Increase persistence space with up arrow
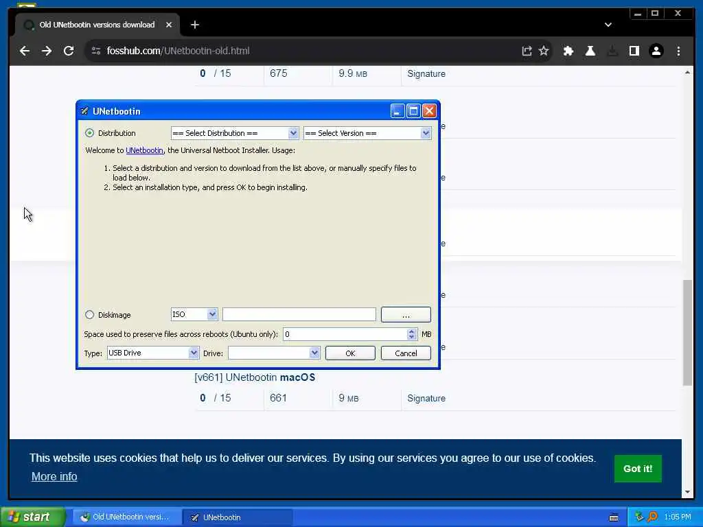The image size is (703, 527). pos(412,331)
